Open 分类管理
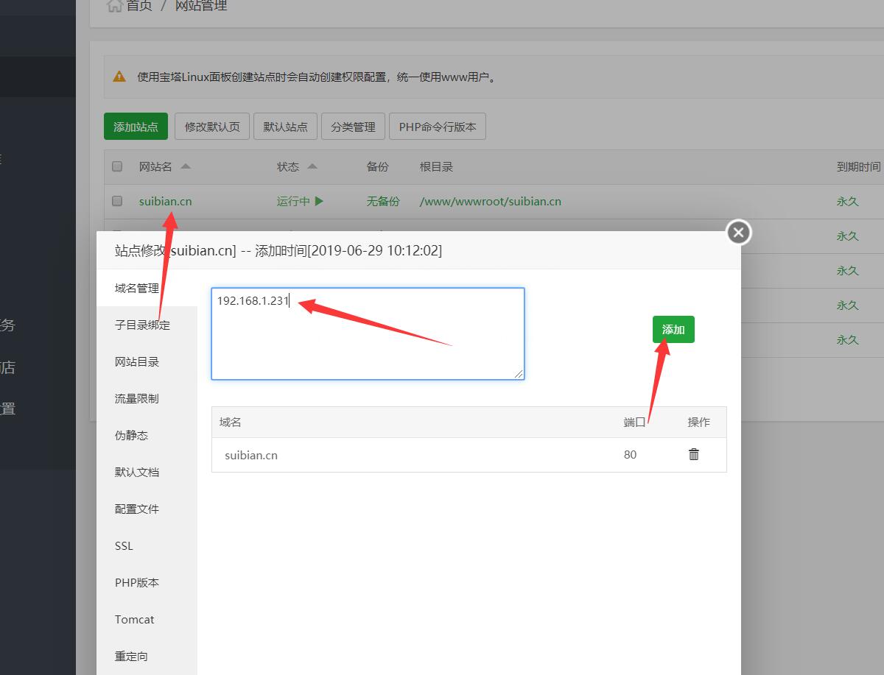The image size is (884, 675). coord(353,127)
